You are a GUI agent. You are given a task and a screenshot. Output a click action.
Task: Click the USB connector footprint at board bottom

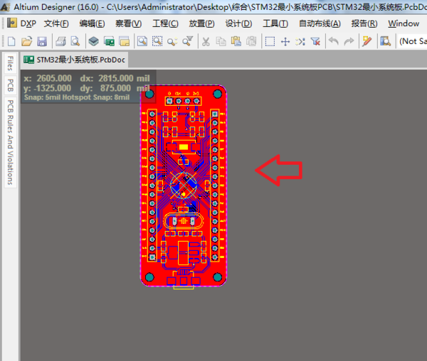(x=184, y=280)
